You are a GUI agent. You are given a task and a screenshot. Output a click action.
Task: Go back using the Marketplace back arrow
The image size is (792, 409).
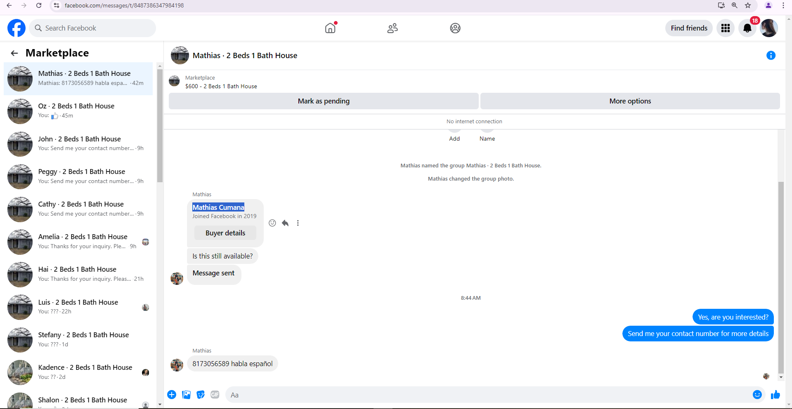(x=14, y=53)
